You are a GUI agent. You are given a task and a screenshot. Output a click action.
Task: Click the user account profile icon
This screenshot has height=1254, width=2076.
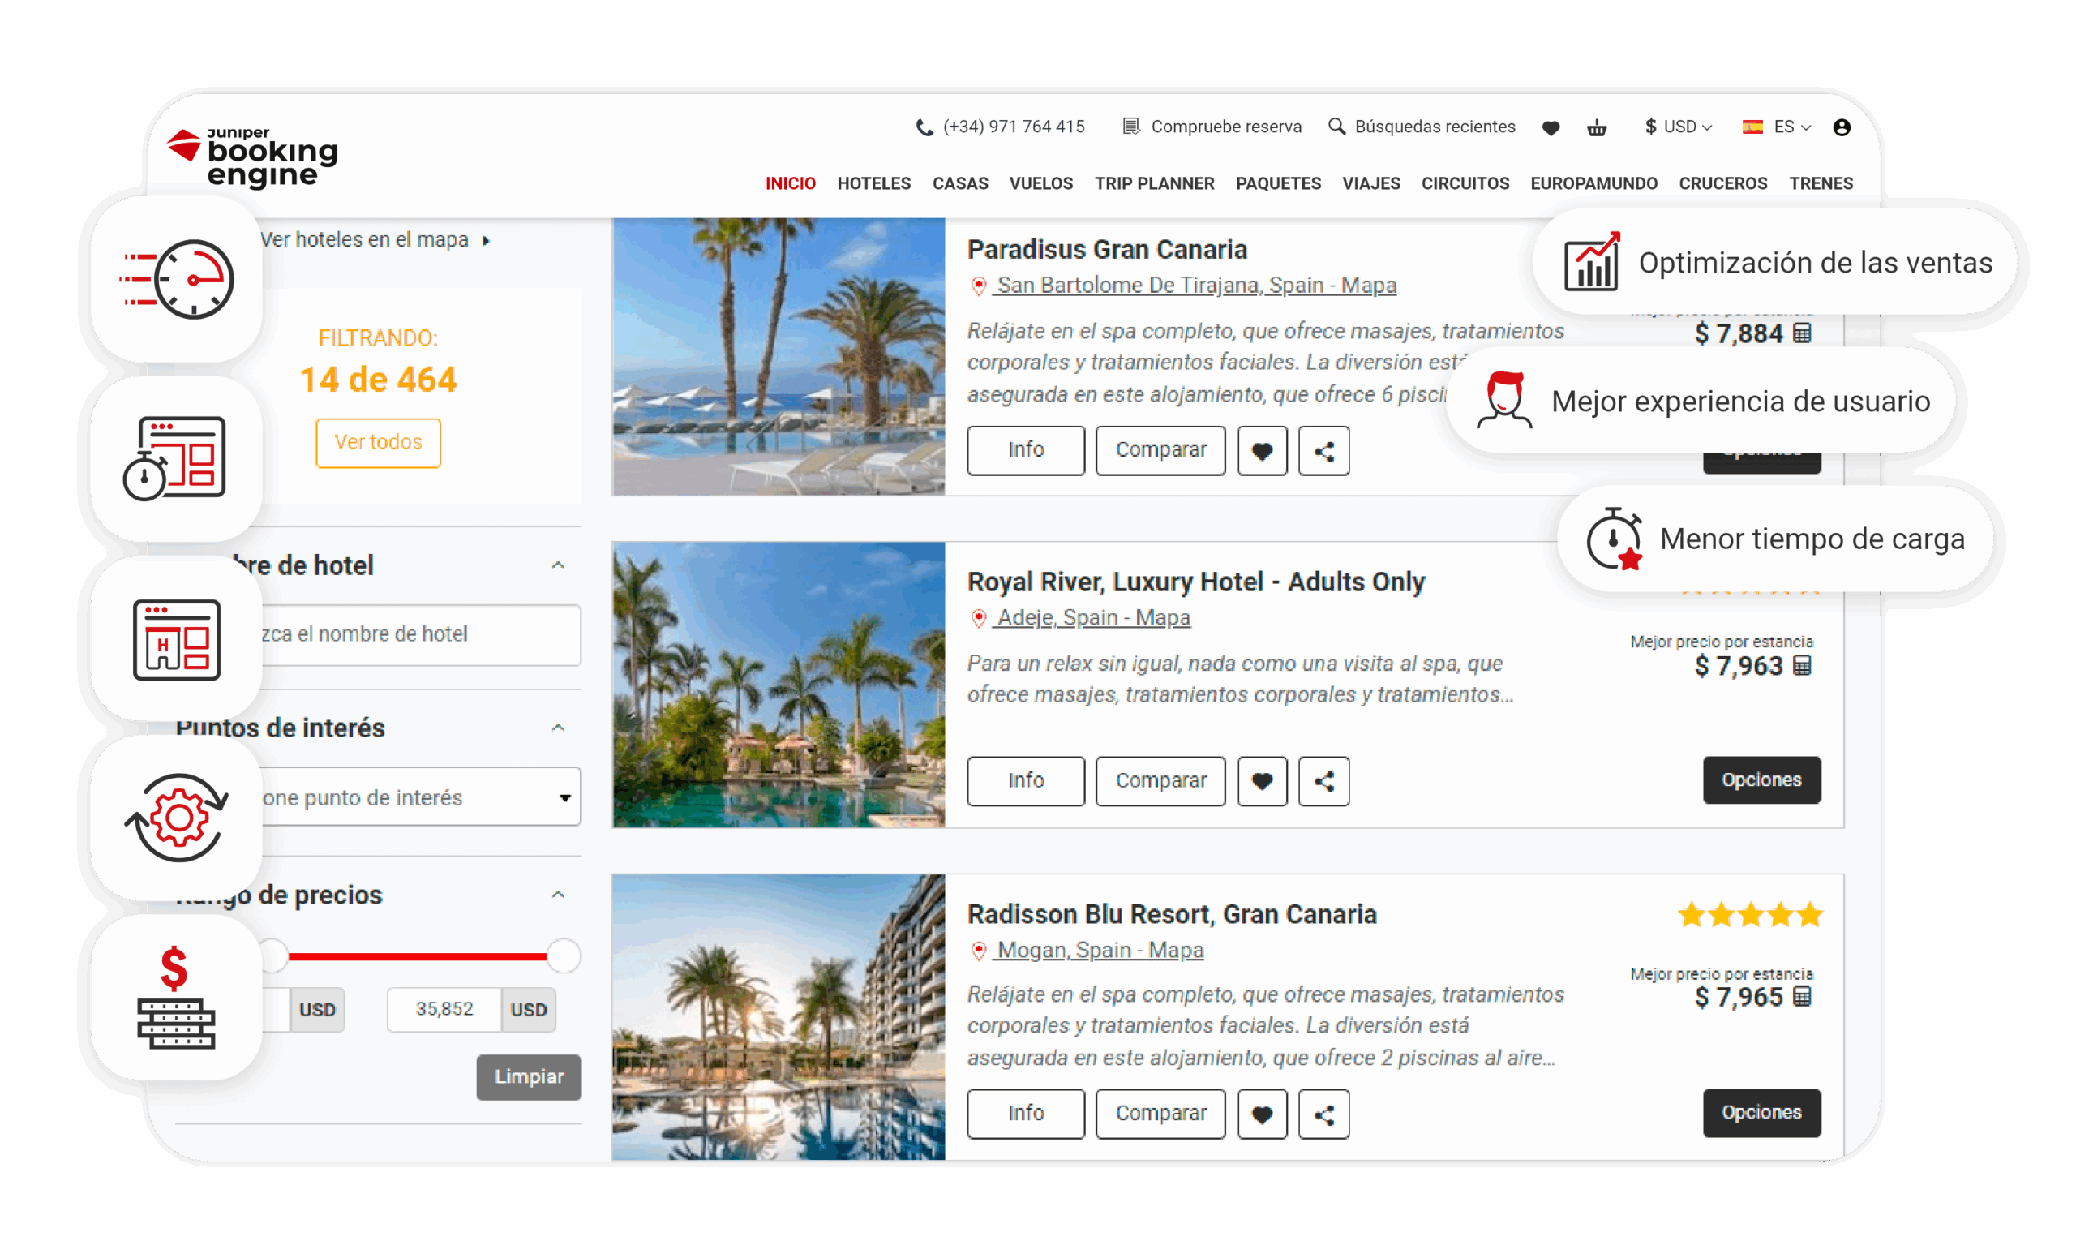pos(1842,127)
